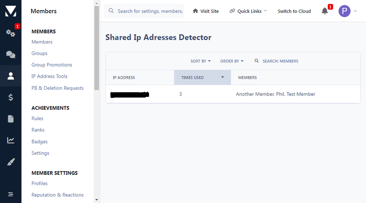Open the Community chat bubbles section
Image resolution: width=366 pixels, height=203 pixels.
click(11, 55)
